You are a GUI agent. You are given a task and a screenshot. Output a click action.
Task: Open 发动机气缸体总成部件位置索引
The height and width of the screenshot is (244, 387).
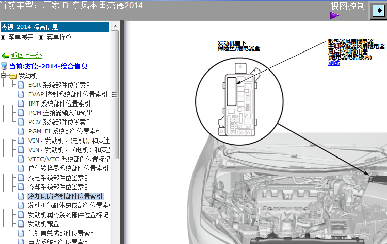[69, 205]
